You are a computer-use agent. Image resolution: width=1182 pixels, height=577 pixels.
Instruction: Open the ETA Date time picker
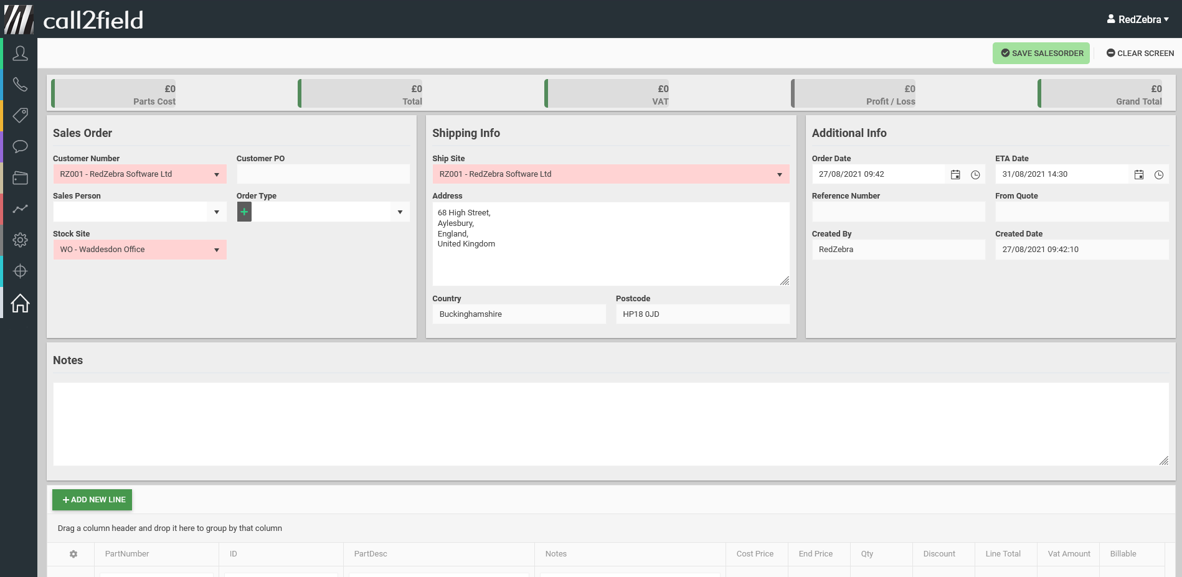[1159, 175]
